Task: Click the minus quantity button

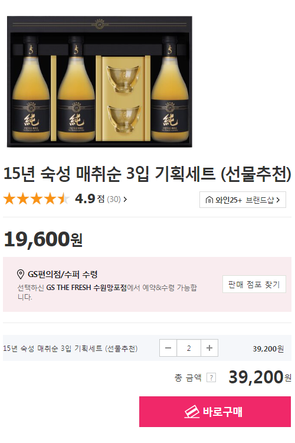Action: click(x=168, y=348)
